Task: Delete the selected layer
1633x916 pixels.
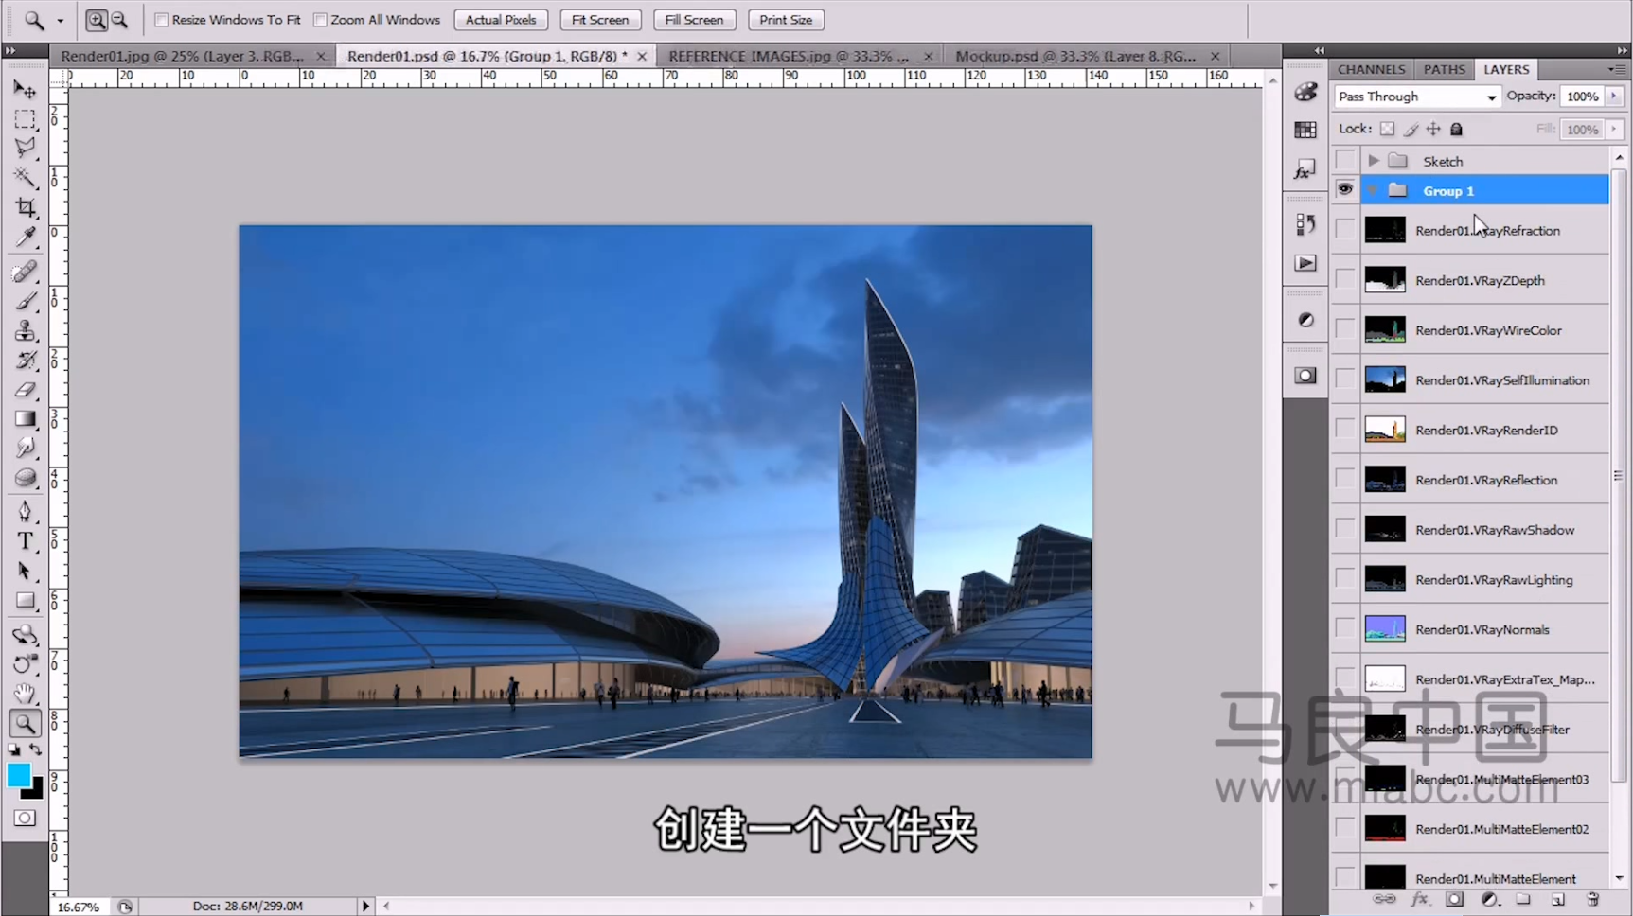Action: click(x=1592, y=900)
